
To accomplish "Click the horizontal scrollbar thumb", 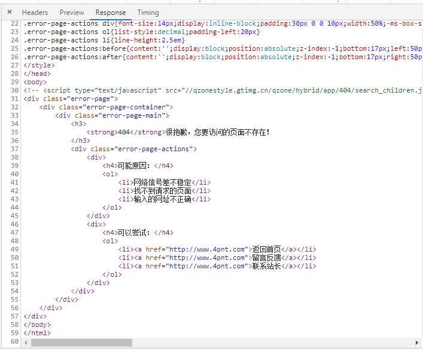I will click(x=81, y=342).
